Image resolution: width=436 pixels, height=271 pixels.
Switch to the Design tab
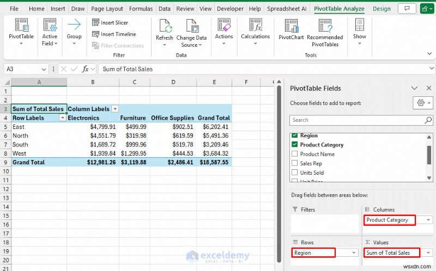382,9
